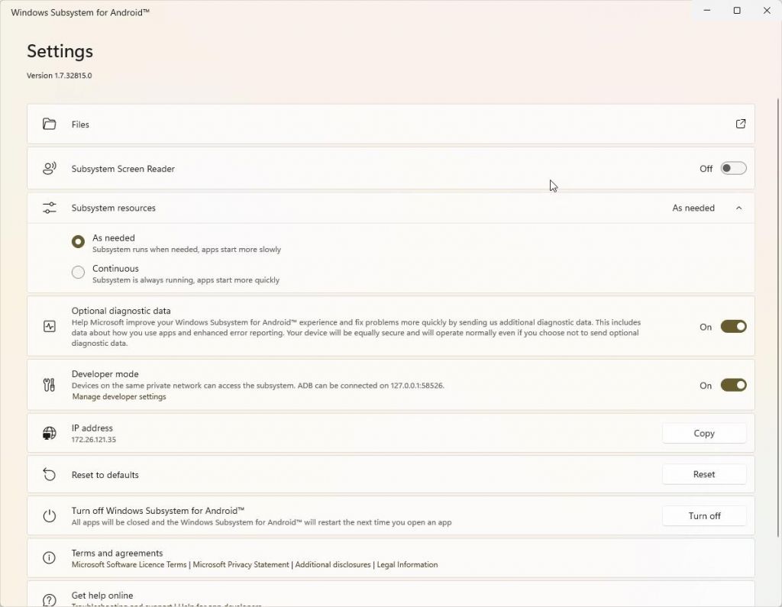
Task: Disable Optional diagnostic data
Action: point(733,326)
